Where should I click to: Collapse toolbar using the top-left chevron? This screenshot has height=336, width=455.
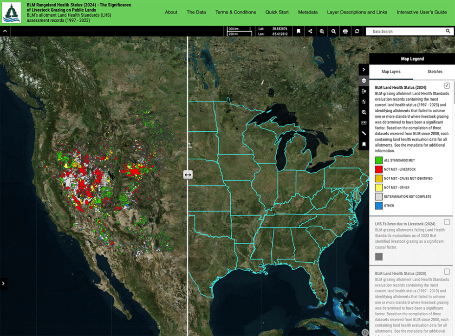(5, 31)
